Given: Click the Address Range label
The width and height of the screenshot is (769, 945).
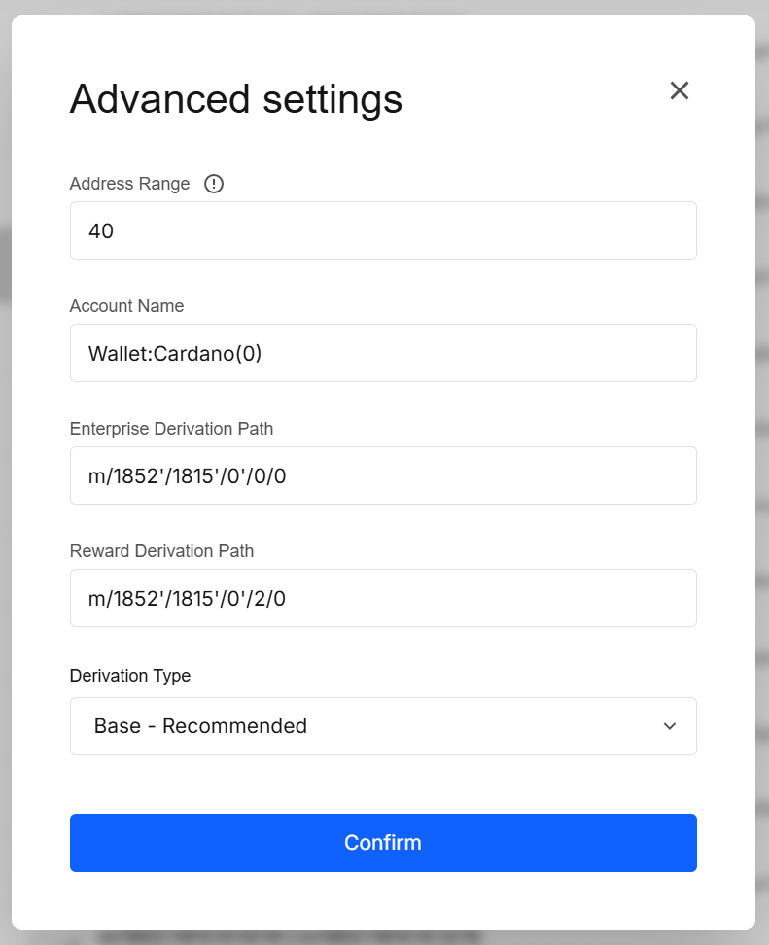Looking at the screenshot, I should tap(129, 183).
